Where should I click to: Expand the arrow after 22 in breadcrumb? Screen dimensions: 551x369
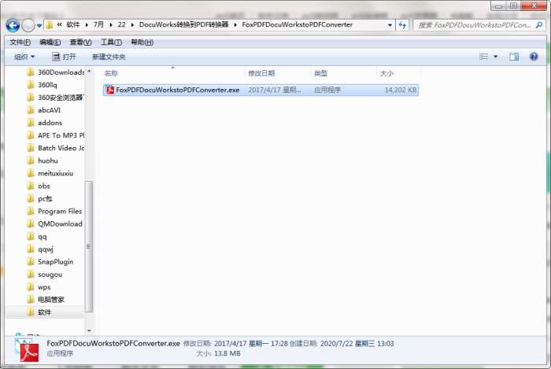[132, 25]
